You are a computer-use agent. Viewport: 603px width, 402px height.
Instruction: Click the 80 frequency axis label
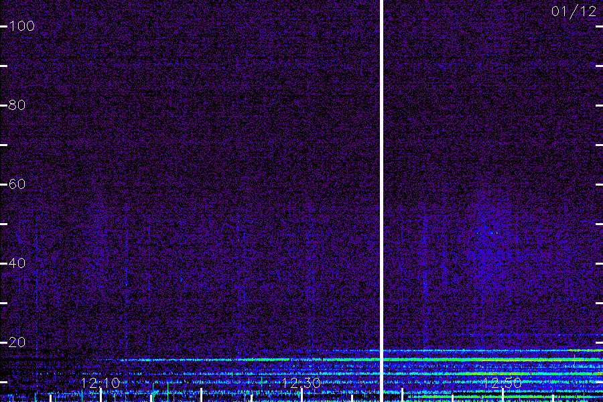tap(17, 105)
